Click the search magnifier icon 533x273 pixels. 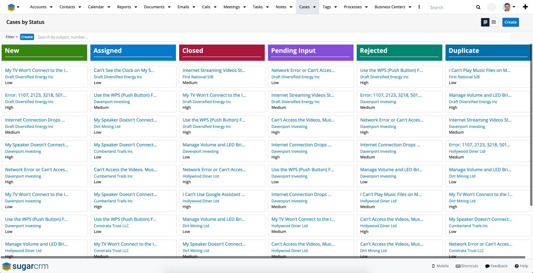click(478, 7)
